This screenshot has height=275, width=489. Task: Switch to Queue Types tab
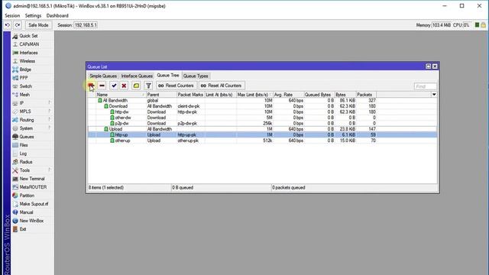196,76
